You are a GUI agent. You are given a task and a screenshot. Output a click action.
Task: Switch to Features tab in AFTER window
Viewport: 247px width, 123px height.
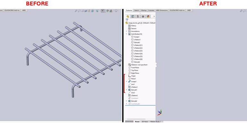click(x=129, y=10)
